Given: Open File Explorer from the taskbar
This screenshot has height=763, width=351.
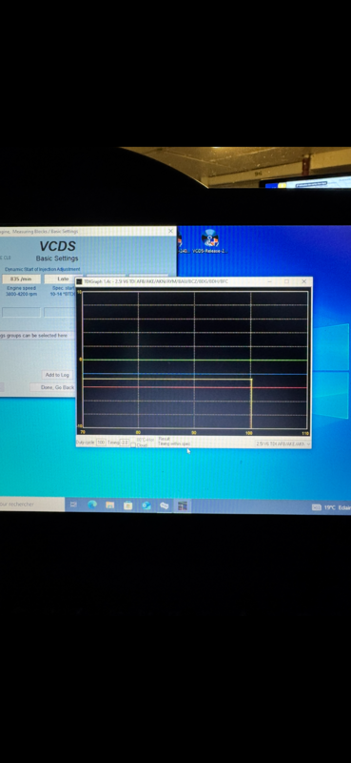Looking at the screenshot, I should tap(110, 505).
